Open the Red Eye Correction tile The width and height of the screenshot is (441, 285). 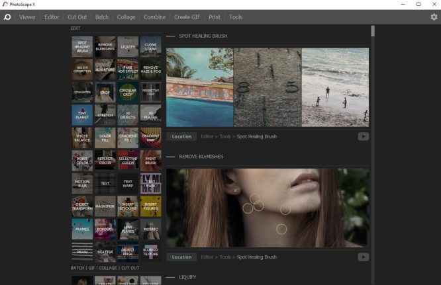pos(82,69)
